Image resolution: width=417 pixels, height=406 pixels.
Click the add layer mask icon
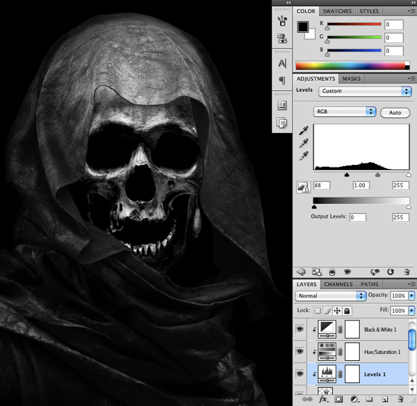click(x=338, y=400)
